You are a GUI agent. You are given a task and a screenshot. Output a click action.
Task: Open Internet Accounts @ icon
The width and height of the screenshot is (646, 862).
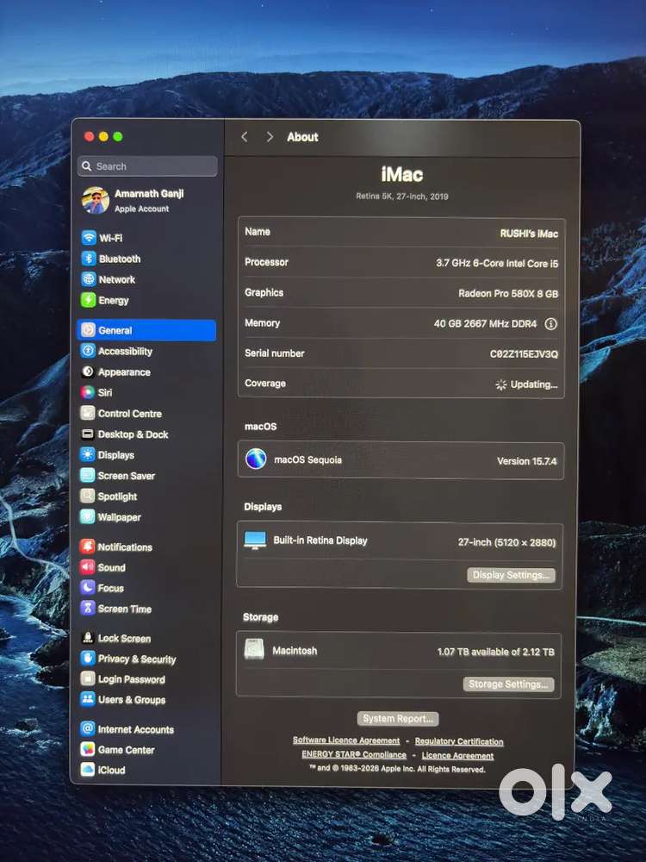pos(87,728)
